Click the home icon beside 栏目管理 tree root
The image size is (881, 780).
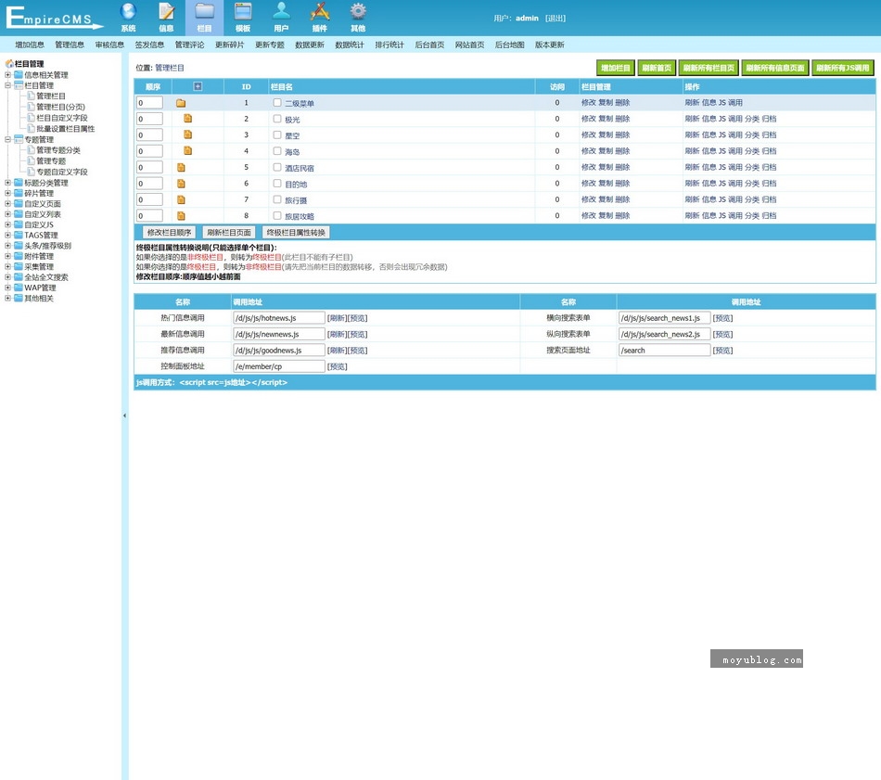click(9, 63)
